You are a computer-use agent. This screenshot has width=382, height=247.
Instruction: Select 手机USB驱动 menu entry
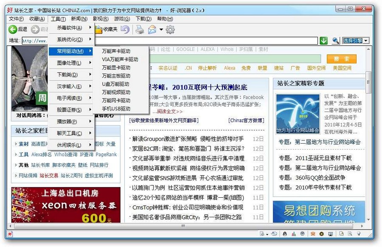[116, 109]
